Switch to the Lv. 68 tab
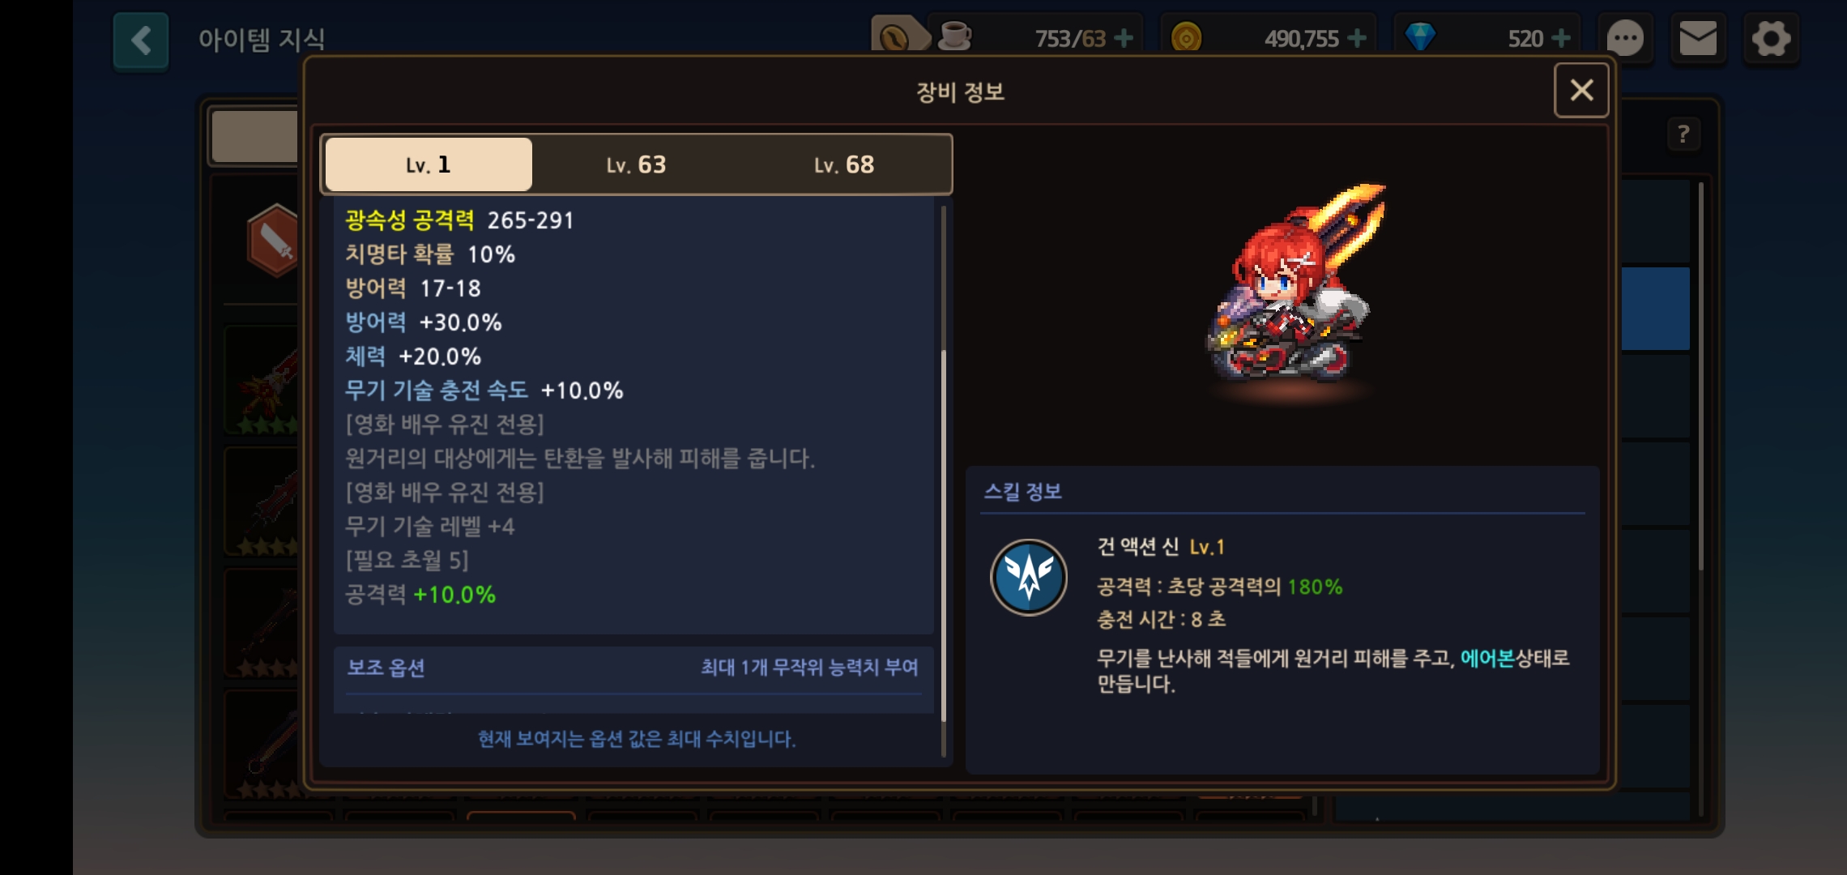Viewport: 1847px width, 875px height. pyautogui.click(x=844, y=164)
